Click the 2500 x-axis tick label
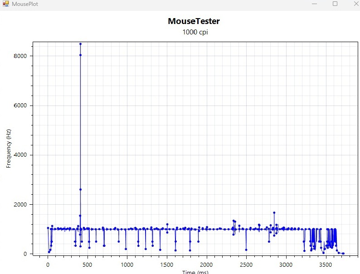 (246, 265)
